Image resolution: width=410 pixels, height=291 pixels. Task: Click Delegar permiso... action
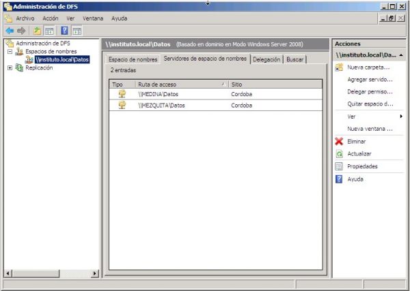click(370, 92)
